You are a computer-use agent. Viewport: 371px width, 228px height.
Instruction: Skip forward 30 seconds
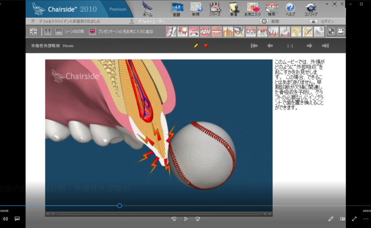click(x=198, y=219)
